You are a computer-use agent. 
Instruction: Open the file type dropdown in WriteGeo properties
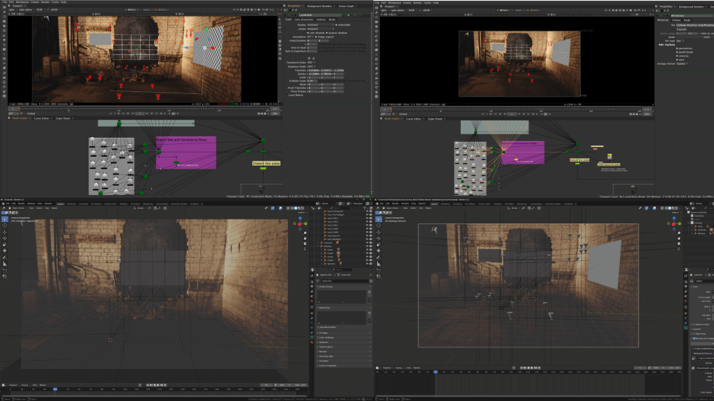pos(679,41)
